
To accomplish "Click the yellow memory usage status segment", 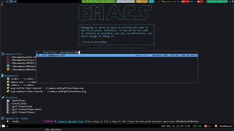I will [x=141, y=1].
